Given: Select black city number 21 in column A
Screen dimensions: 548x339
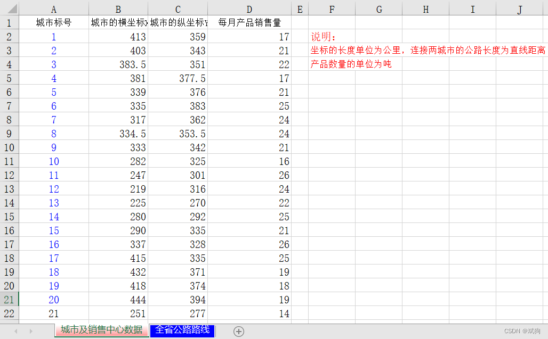Looking at the screenshot, I should click(54, 313).
